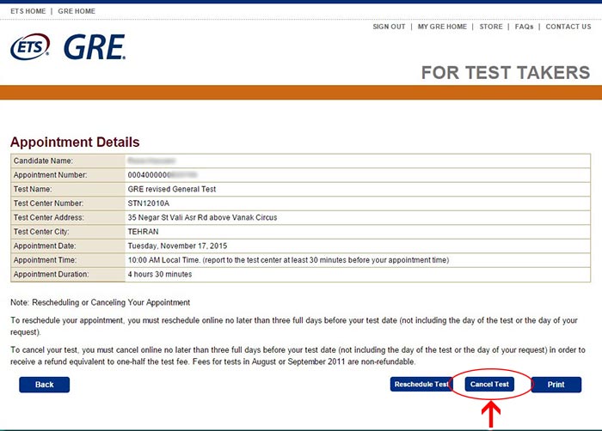The image size is (602, 431).
Task: Click the Reschedule Test button
Action: coord(421,385)
